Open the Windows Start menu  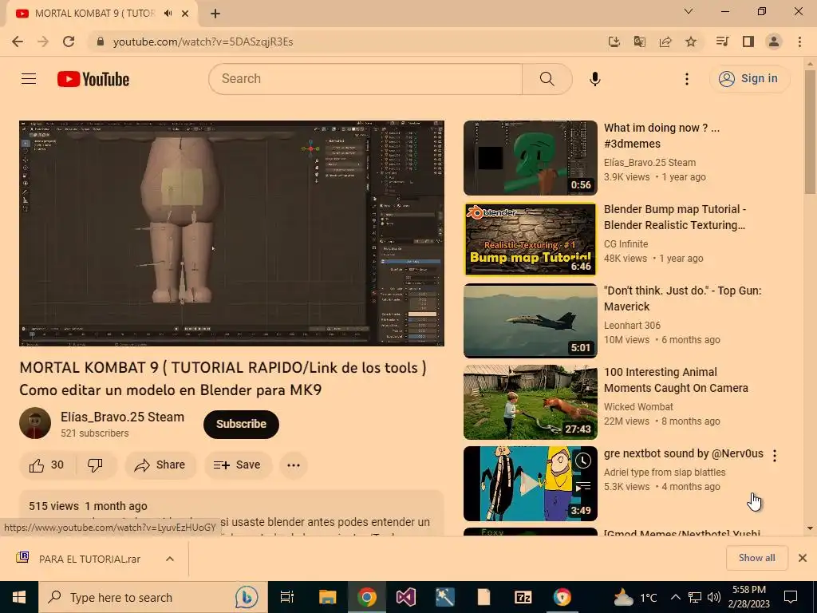pos(19,597)
